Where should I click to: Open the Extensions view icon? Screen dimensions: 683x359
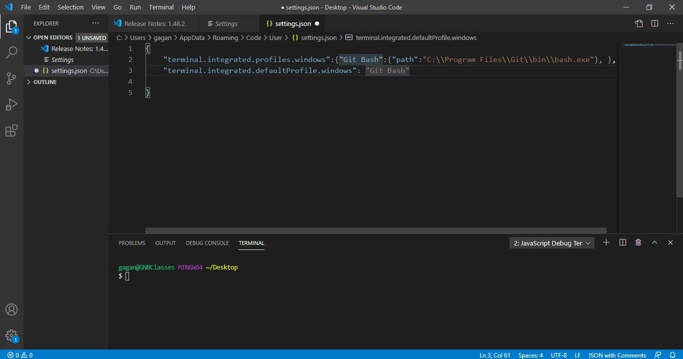(11, 130)
